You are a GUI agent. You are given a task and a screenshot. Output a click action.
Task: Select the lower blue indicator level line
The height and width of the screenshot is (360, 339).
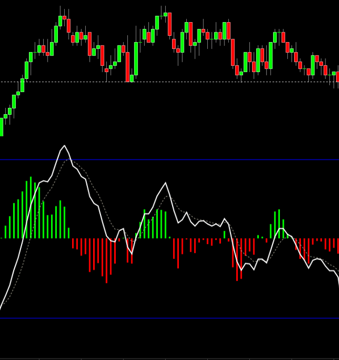(x=169, y=318)
